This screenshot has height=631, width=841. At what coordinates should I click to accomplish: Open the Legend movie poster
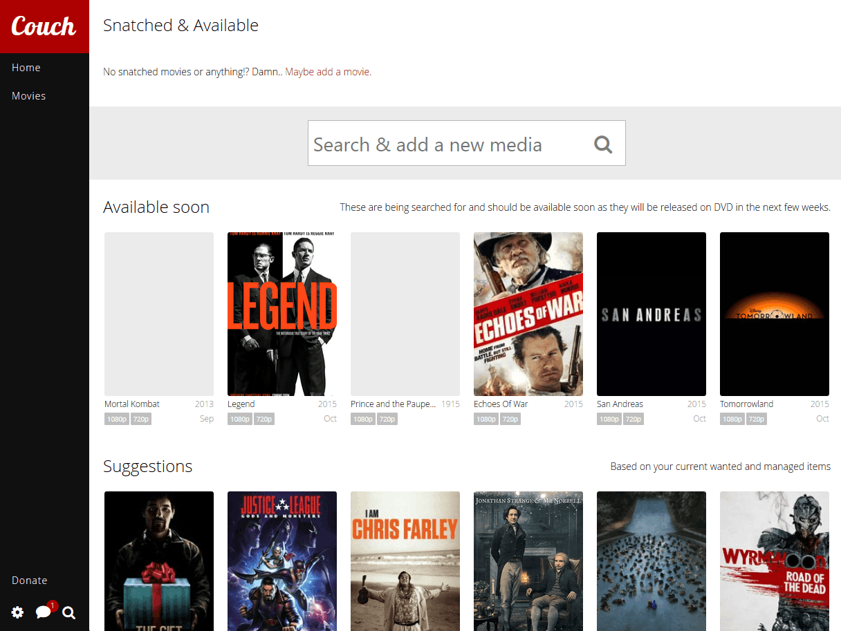tap(282, 314)
